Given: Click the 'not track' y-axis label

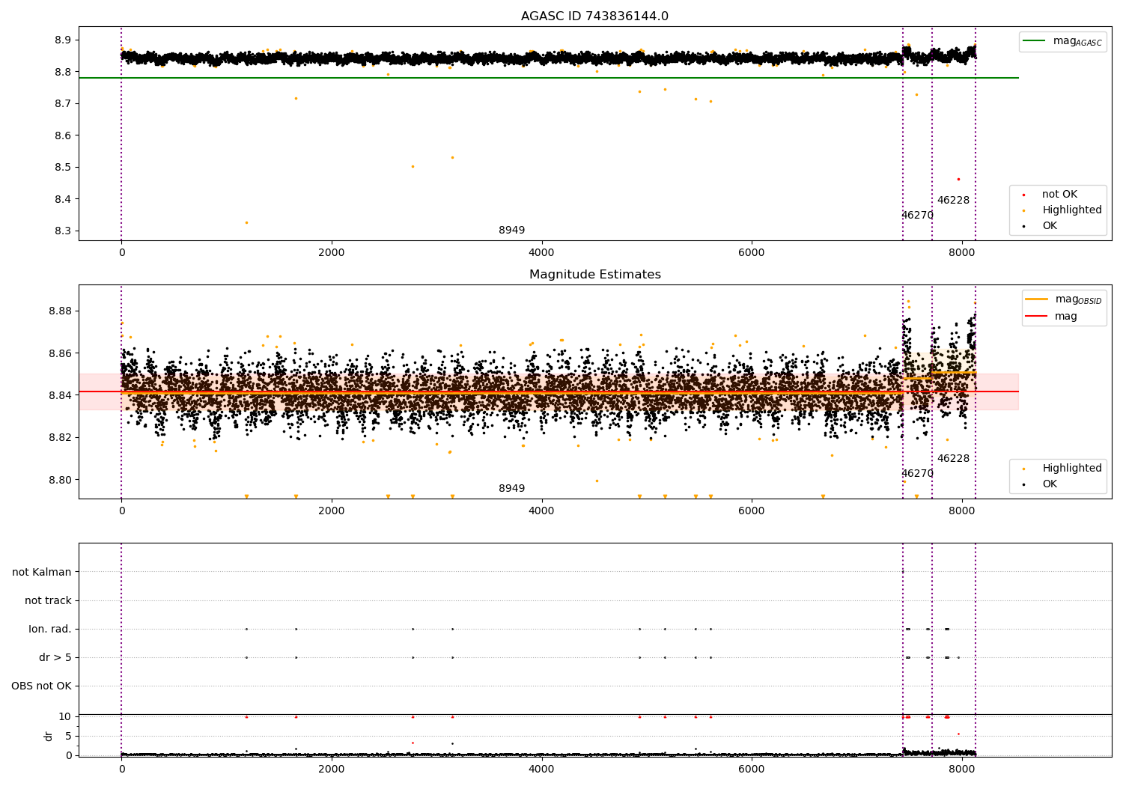Looking at the screenshot, I should (x=48, y=600).
